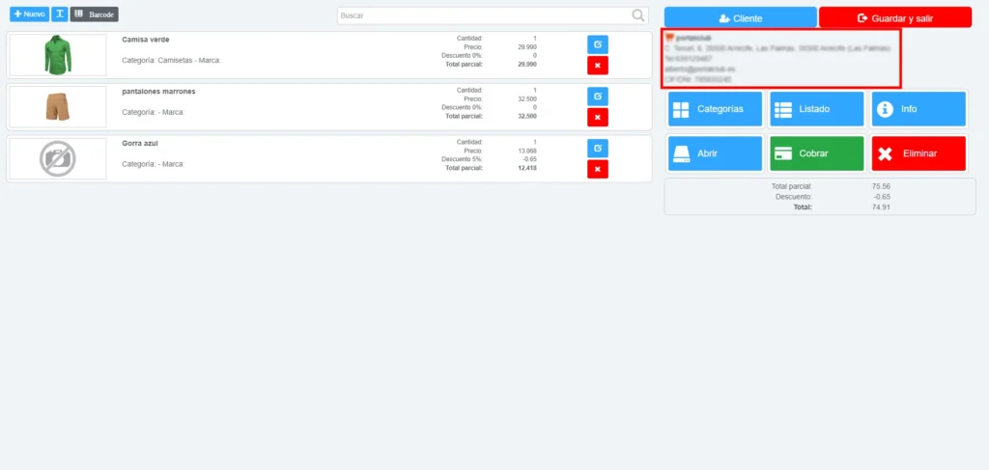
Task: Click the 13.068 price of Gorra azul
Action: [x=526, y=151]
